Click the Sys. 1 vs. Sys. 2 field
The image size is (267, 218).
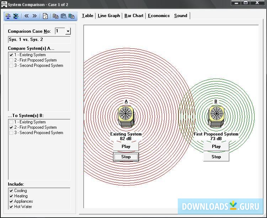[x=39, y=39]
